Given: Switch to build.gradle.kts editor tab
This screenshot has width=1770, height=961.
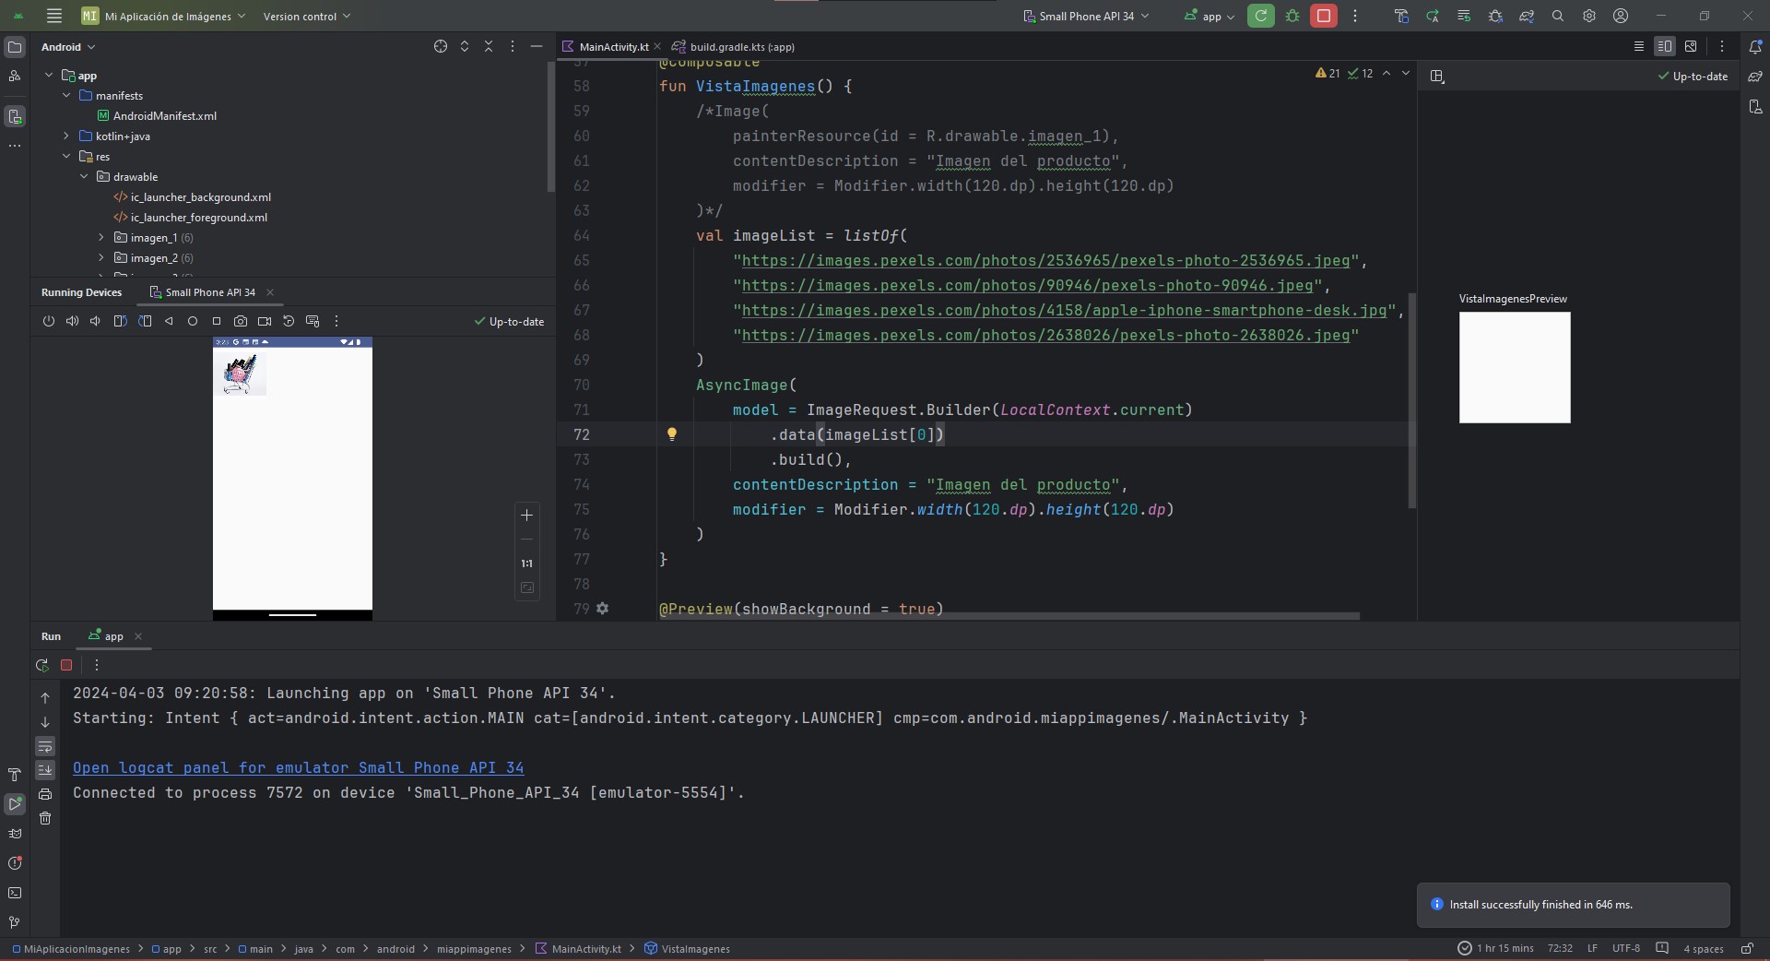Looking at the screenshot, I should click(741, 47).
